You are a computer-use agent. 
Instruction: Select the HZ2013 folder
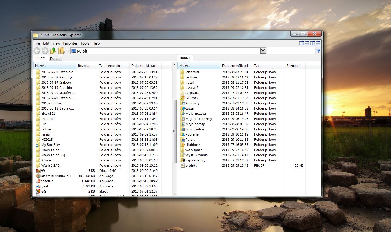[x=47, y=140]
